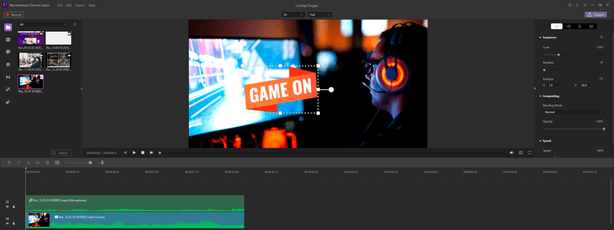Start voiceover with the microphone icon
The image size is (614, 230).
click(x=102, y=162)
